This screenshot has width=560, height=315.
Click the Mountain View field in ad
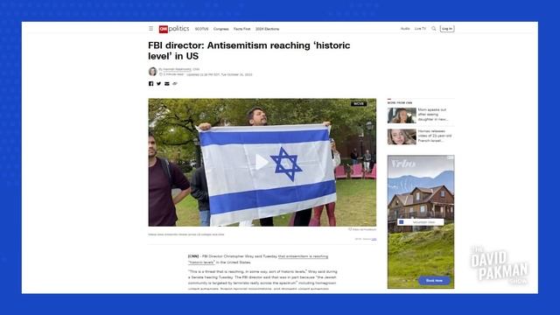tap(421, 222)
